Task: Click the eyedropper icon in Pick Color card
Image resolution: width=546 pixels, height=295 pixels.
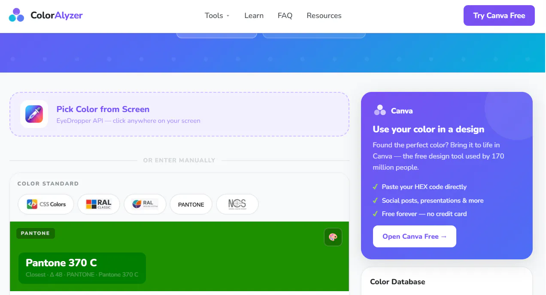Action: 34,114
